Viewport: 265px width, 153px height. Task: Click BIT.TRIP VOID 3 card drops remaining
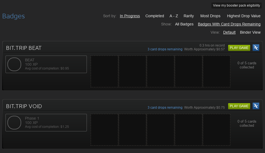(165, 108)
